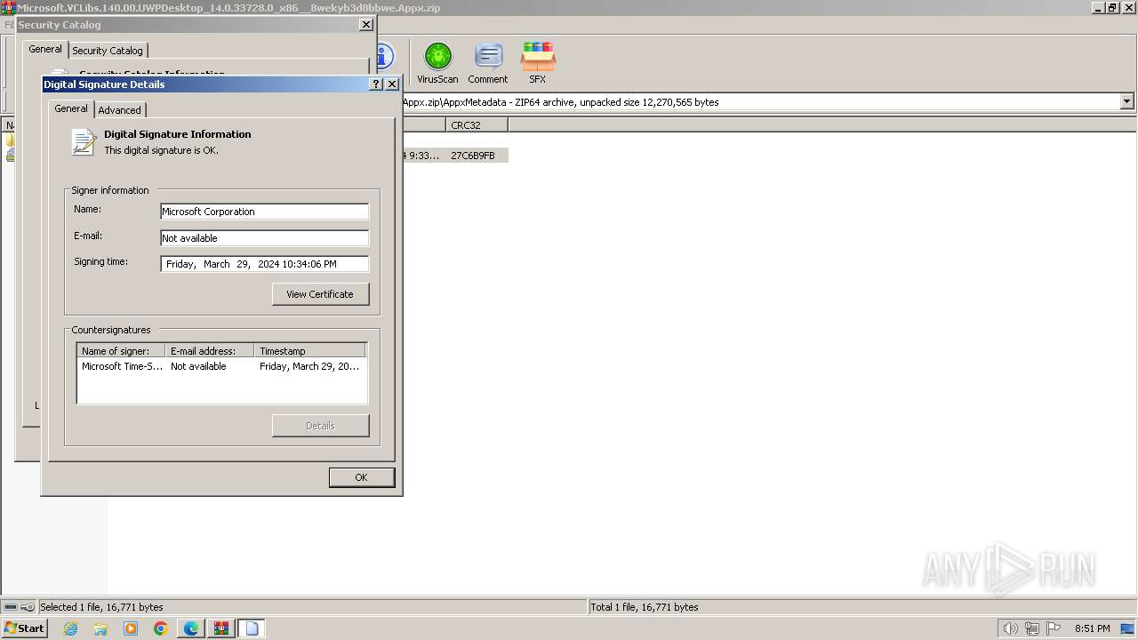The width and height of the screenshot is (1138, 640).
Task: Minimize the WinRAR window
Action: pyautogui.click(x=1098, y=8)
